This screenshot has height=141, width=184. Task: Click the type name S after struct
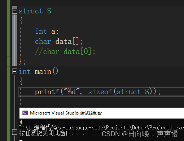(49, 11)
